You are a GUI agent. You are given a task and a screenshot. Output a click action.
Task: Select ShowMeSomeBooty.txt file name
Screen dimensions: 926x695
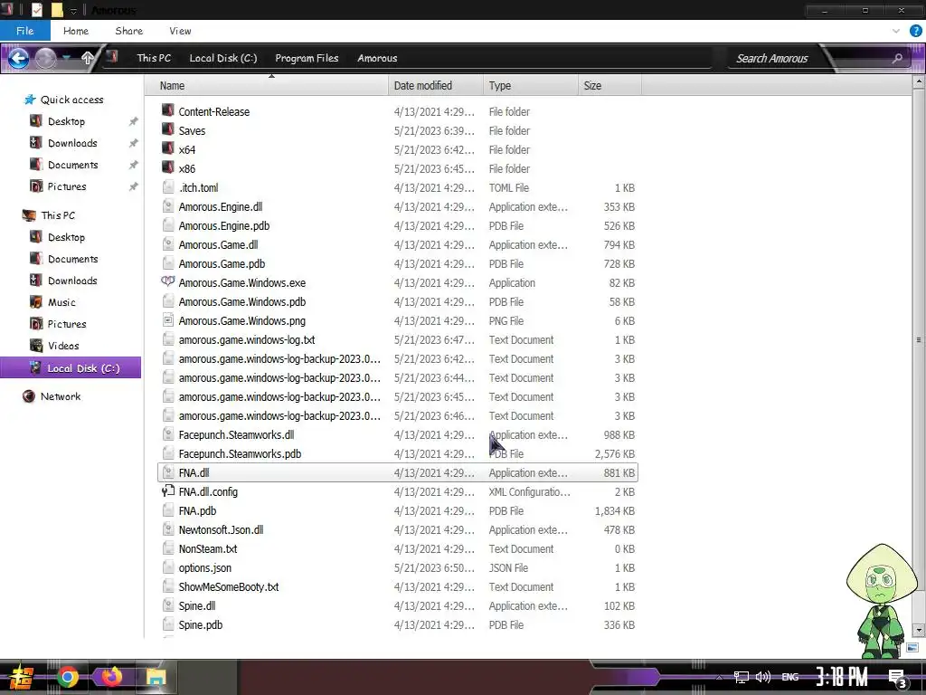(x=229, y=586)
